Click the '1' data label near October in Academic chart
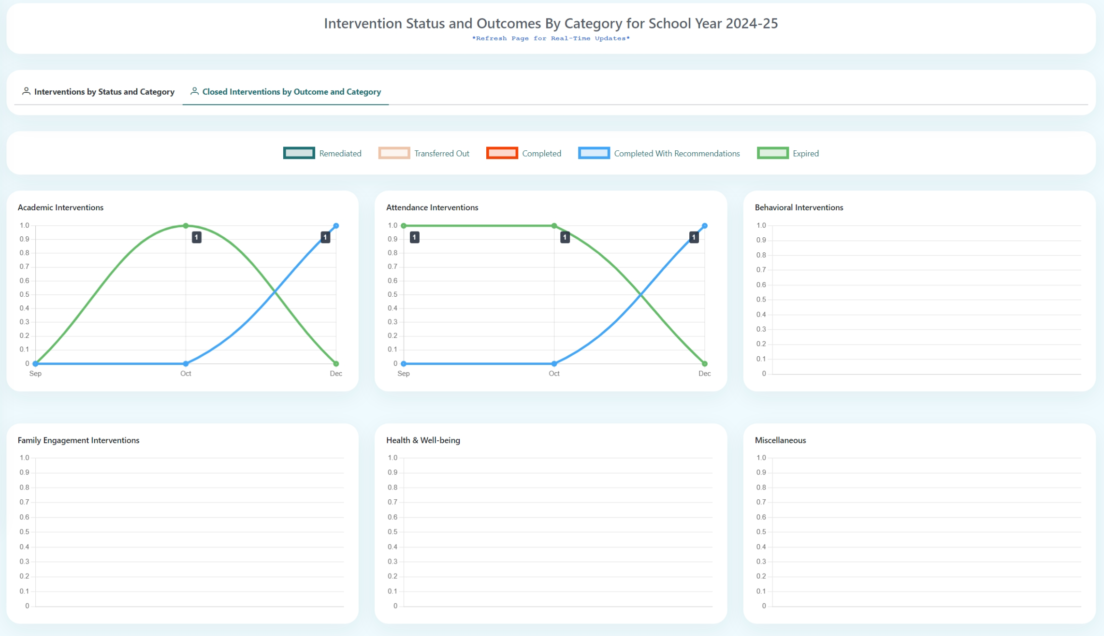 click(197, 237)
